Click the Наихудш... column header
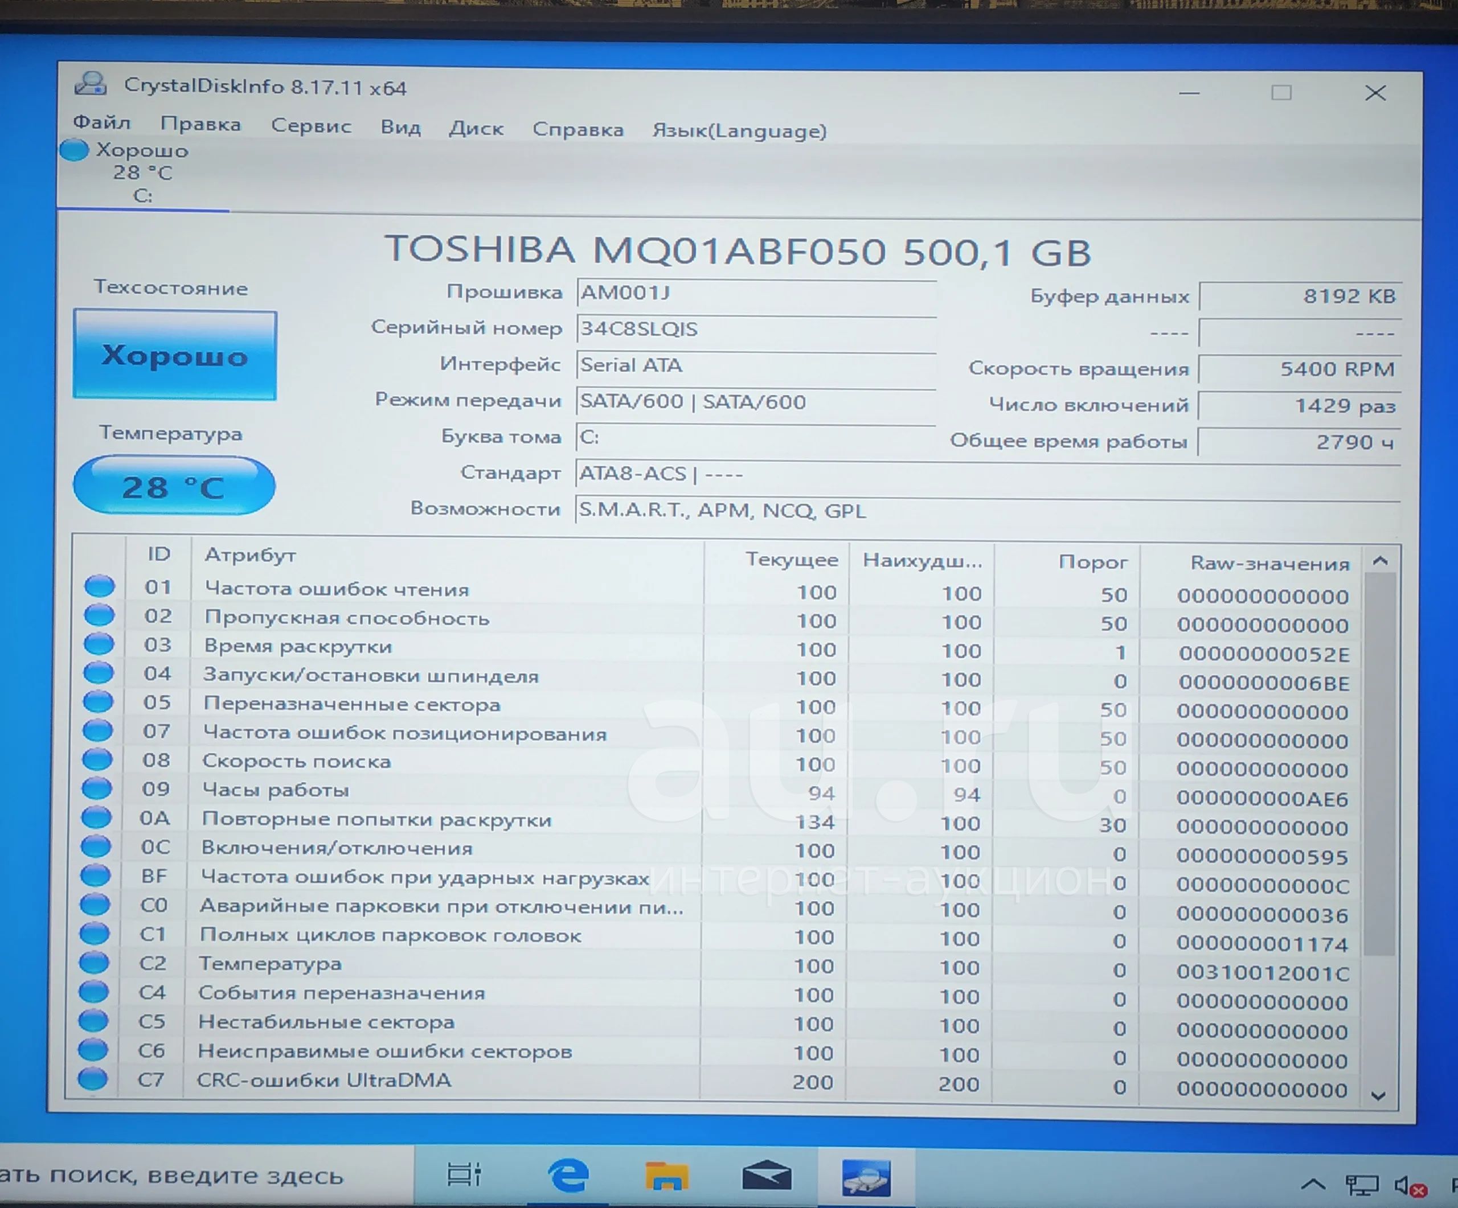This screenshot has width=1458, height=1208. tap(922, 561)
